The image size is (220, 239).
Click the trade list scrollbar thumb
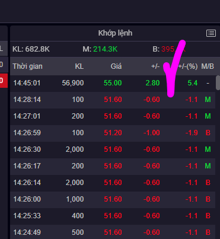click(218, 82)
